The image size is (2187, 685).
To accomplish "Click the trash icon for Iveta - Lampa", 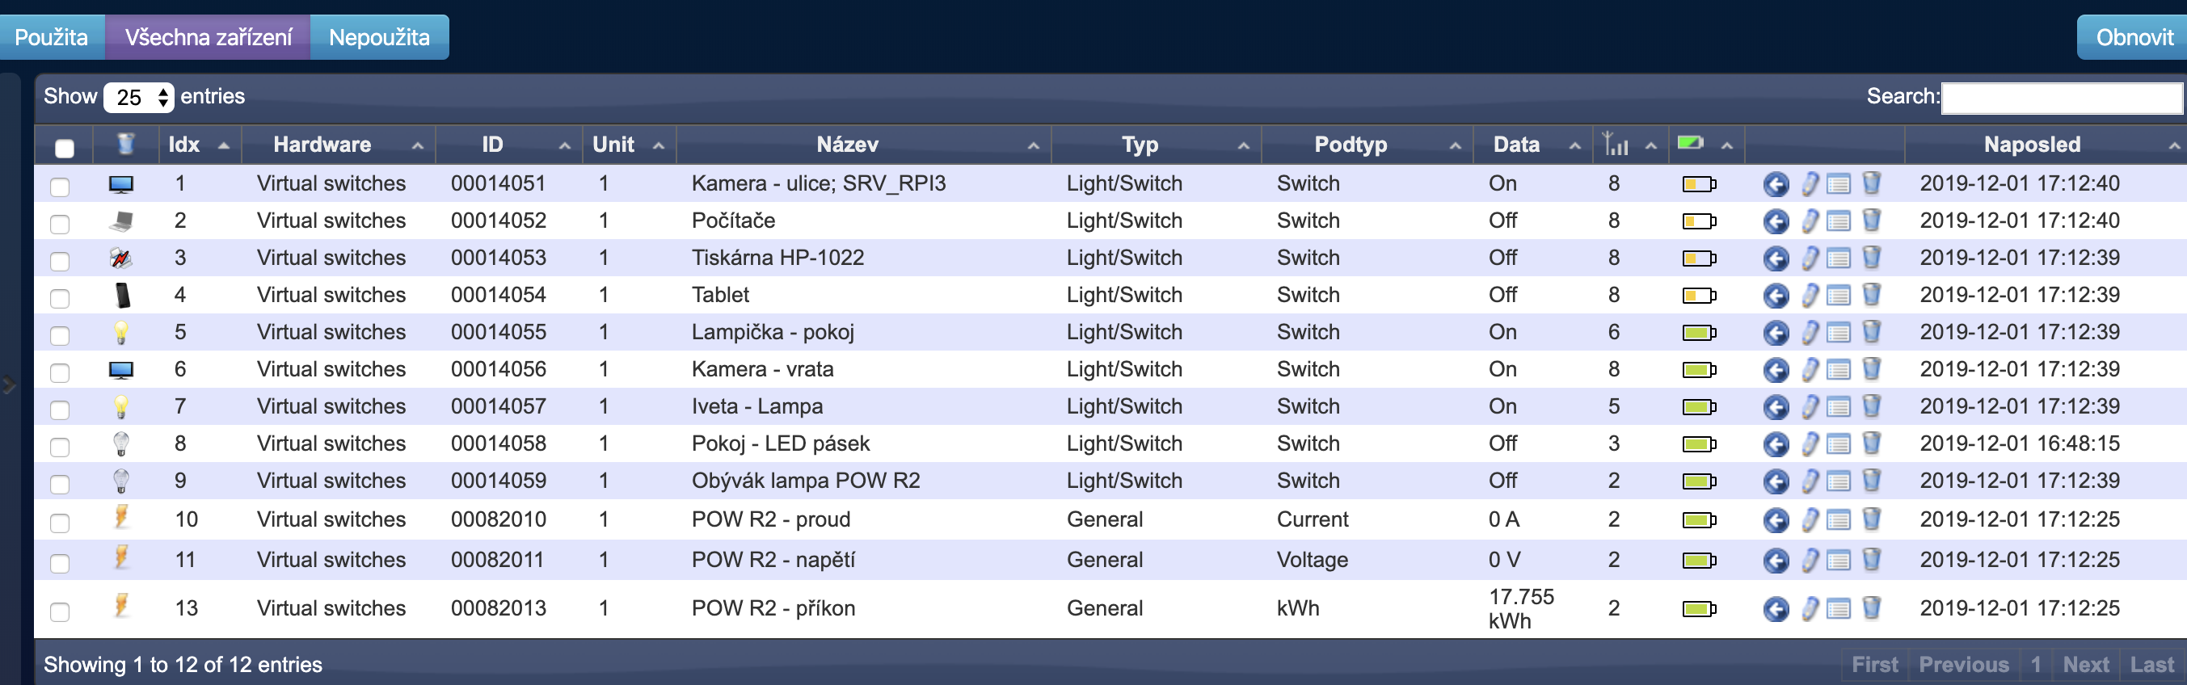I will point(1871,406).
